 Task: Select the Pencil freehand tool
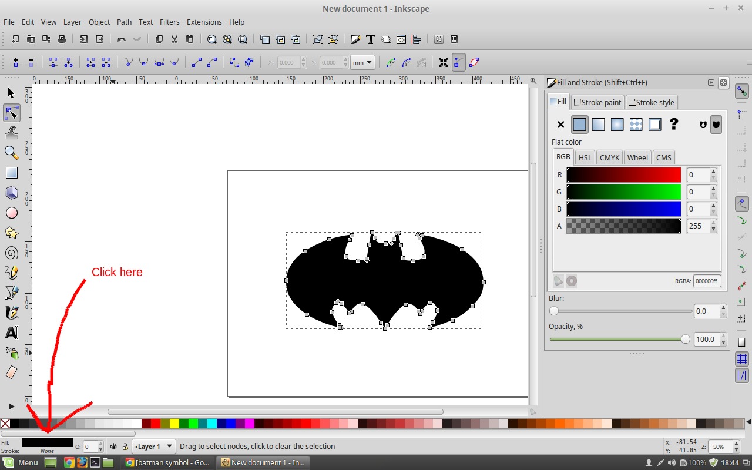click(11, 273)
